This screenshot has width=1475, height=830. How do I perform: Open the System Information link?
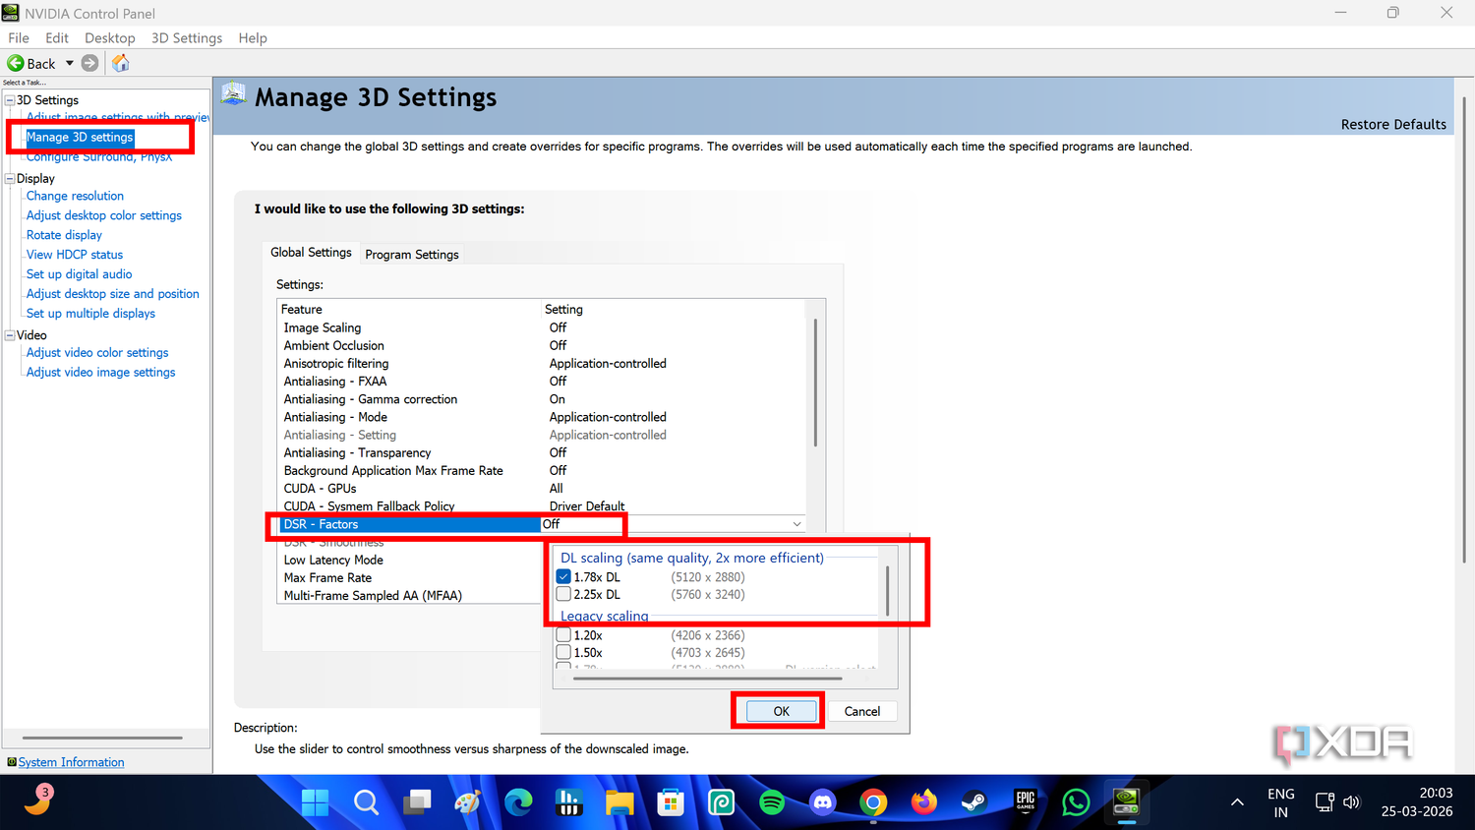[71, 762]
